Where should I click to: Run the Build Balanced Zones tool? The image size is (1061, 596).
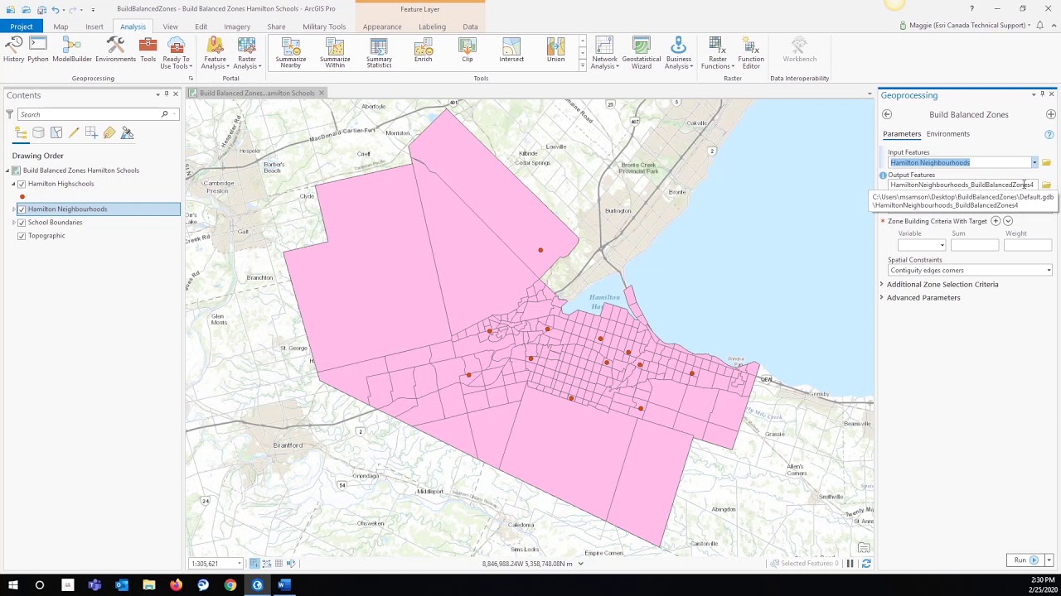tap(1025, 560)
